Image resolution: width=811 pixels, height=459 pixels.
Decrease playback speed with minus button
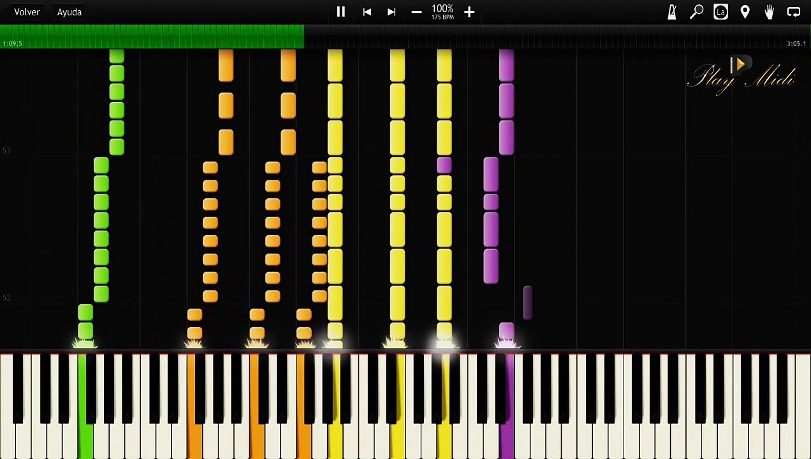tap(416, 11)
